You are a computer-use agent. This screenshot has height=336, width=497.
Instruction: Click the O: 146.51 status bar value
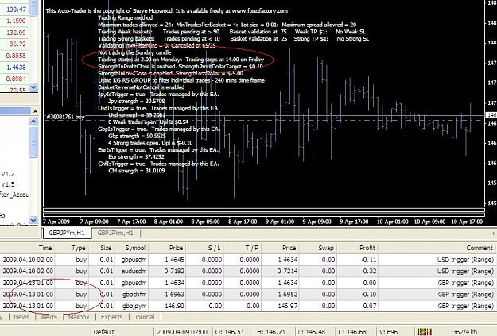pyautogui.click(x=230, y=332)
